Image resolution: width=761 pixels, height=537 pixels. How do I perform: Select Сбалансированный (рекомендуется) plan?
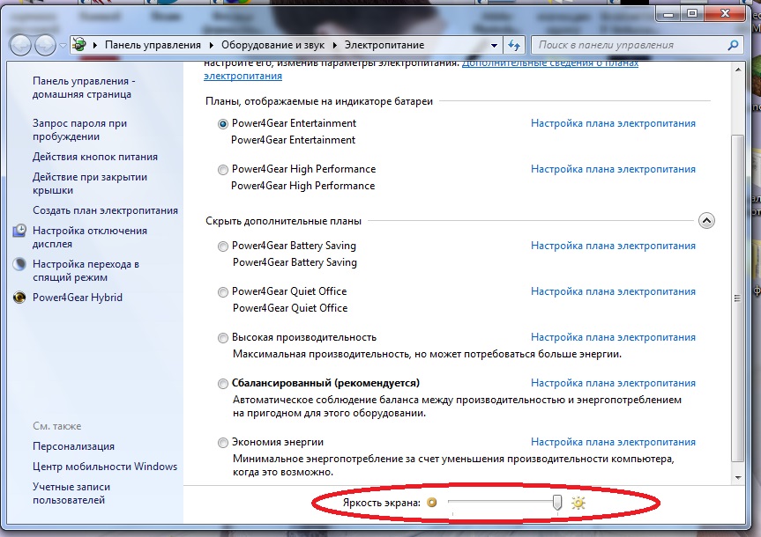click(223, 384)
